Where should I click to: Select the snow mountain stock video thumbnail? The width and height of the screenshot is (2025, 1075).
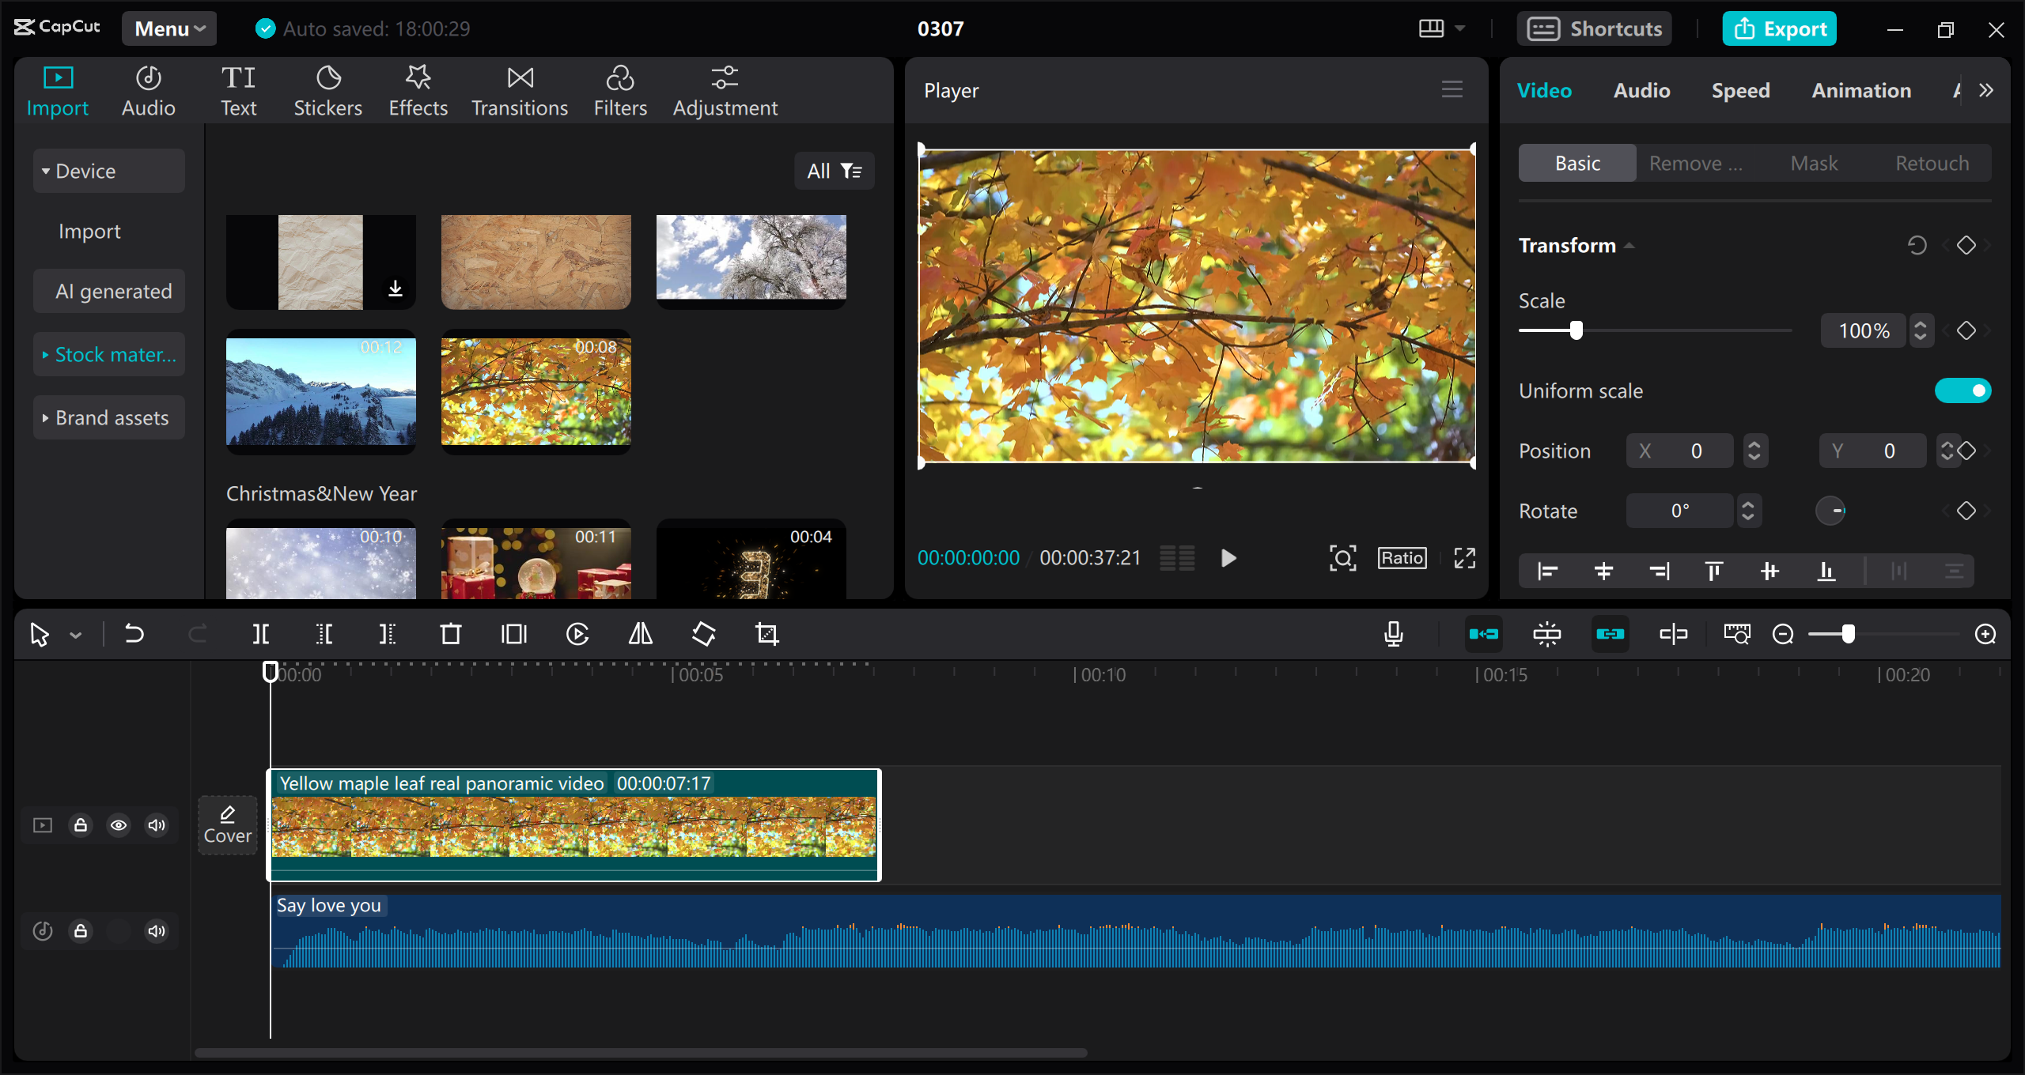click(320, 393)
